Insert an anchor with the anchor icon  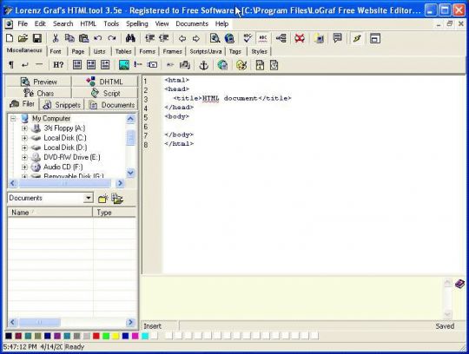click(x=204, y=65)
